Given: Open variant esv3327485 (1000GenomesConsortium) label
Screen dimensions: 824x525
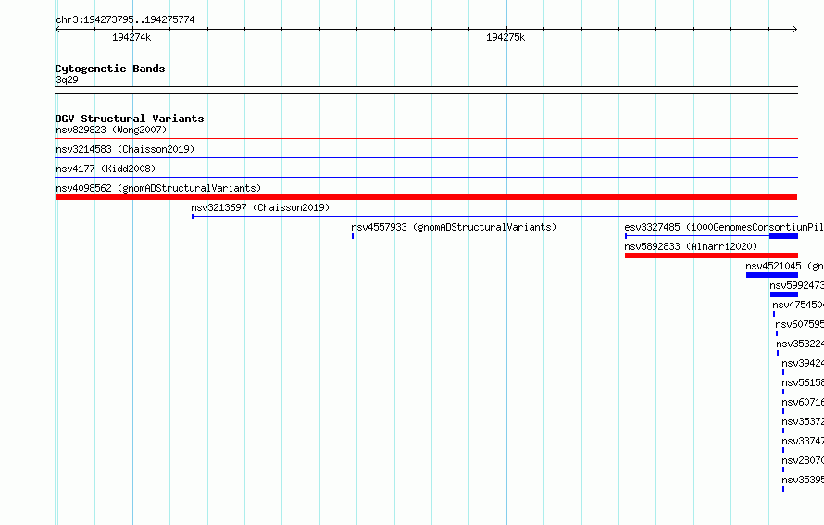Looking at the screenshot, I should click(x=724, y=227).
